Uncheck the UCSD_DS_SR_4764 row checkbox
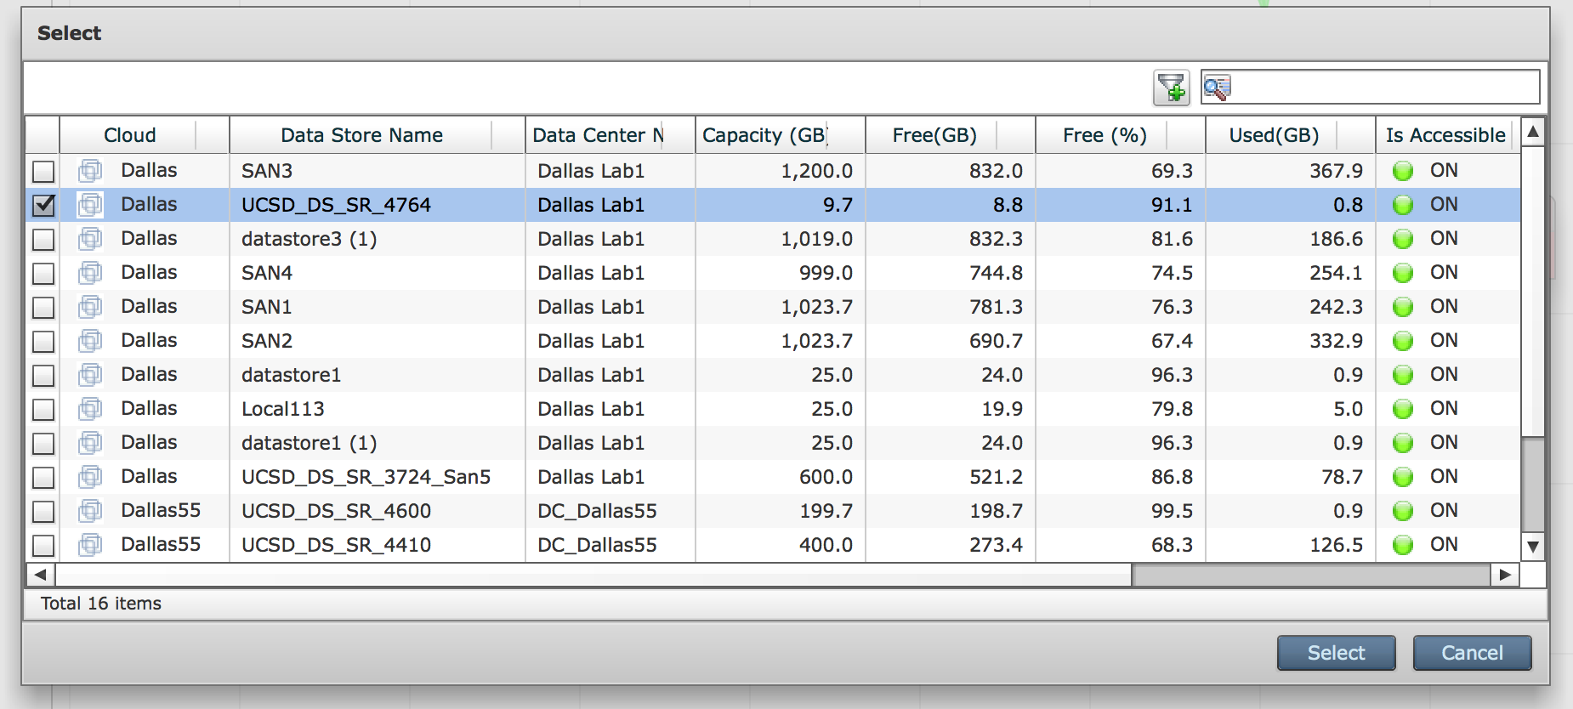The height and width of the screenshot is (709, 1573). 43,206
